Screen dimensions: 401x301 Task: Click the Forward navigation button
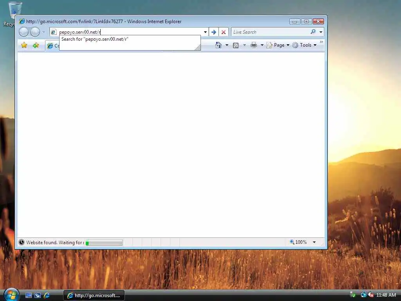coord(35,32)
